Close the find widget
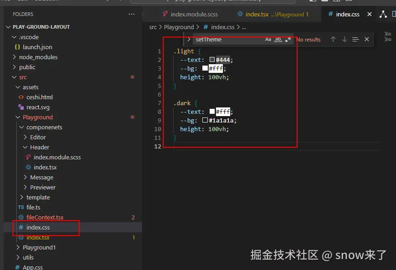Viewport: 396px width, 270px height. tap(367, 39)
